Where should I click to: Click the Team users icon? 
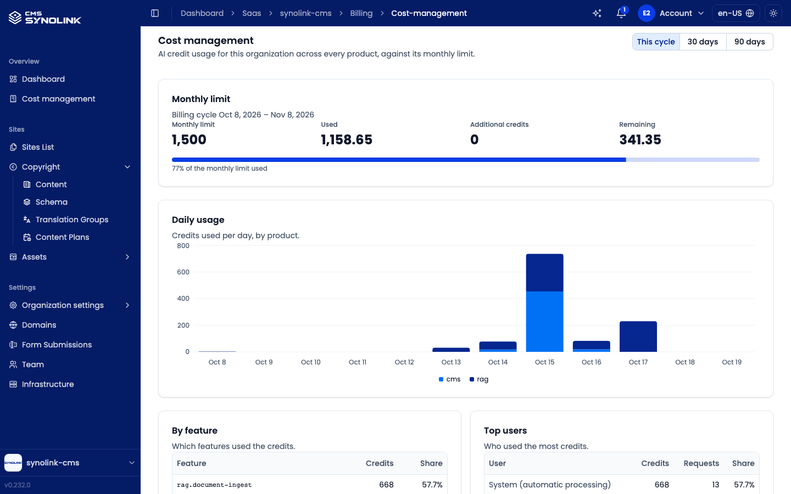point(13,364)
